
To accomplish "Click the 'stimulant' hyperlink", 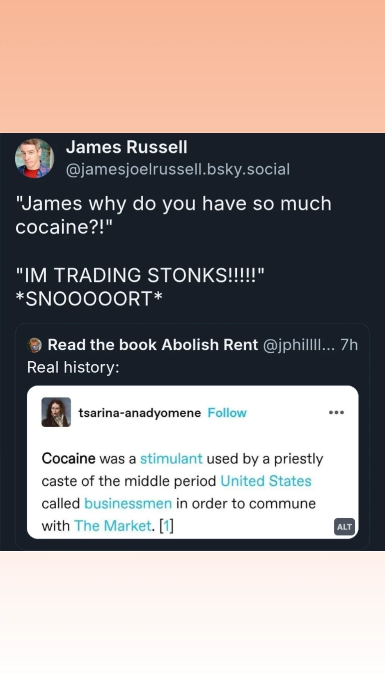I will pyautogui.click(x=171, y=459).
